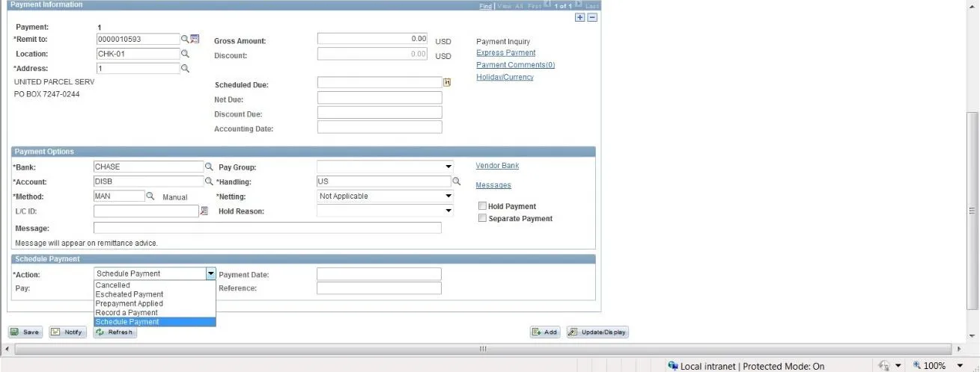Viewport: 980px width, 372px height.
Task: Check the Separate Payment option
Action: [482, 218]
